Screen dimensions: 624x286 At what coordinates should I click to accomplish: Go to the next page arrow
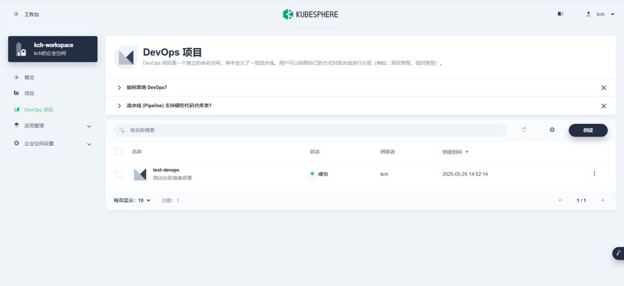[601, 201]
